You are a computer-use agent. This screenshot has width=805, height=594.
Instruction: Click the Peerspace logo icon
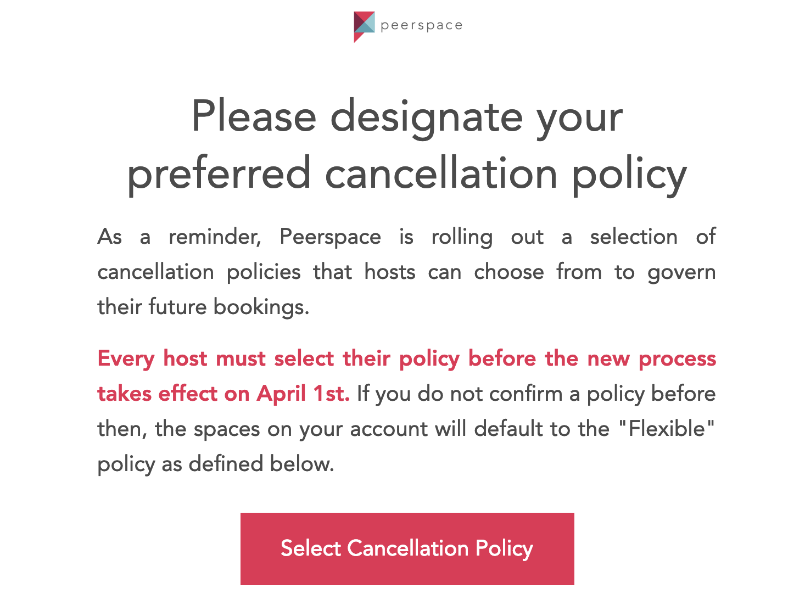(x=364, y=26)
